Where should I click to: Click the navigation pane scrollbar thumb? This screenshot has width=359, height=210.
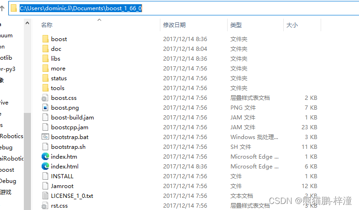point(27,161)
